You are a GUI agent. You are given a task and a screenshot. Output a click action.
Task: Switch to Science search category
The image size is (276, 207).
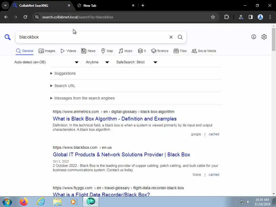pos(160,51)
